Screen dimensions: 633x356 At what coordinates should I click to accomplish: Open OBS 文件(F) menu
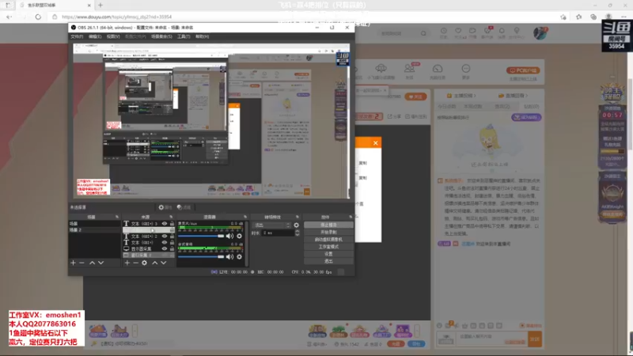click(77, 36)
